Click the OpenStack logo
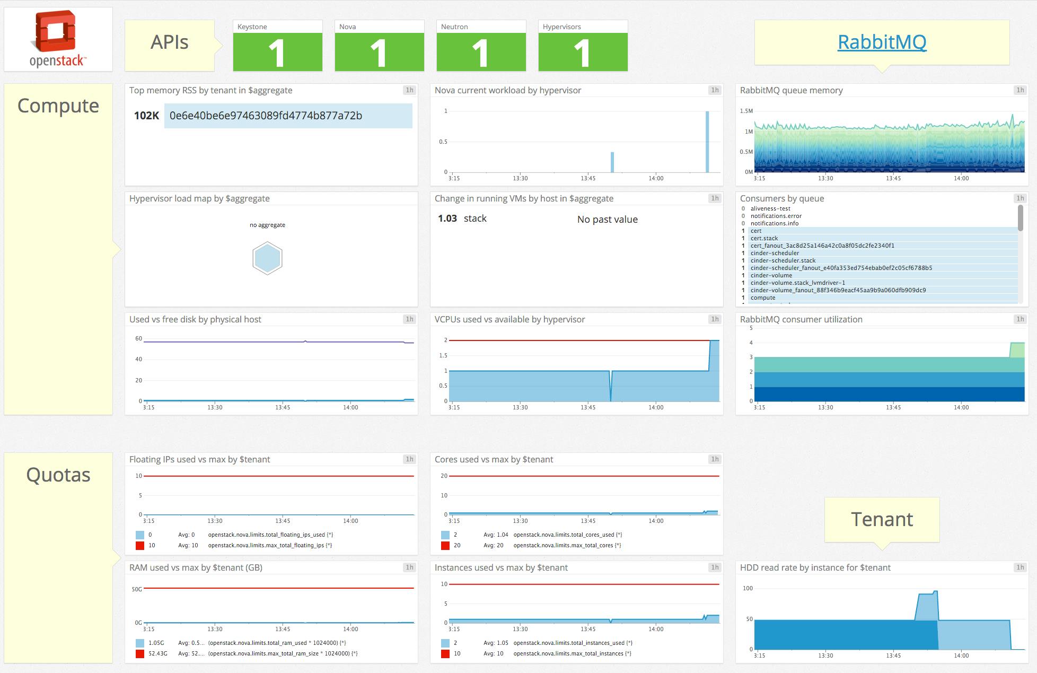Screen dimensions: 1037x673 tap(58, 38)
